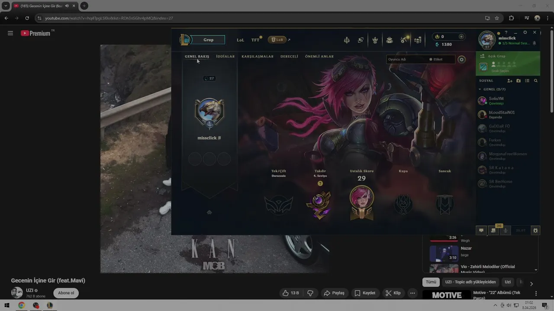Image resolution: width=554 pixels, height=311 pixels.
Task: Toggle the voice microphone icon at client bottom
Action: pyautogui.click(x=505, y=231)
